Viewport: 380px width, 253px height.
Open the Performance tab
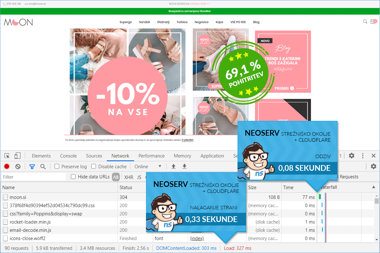tap(151, 156)
